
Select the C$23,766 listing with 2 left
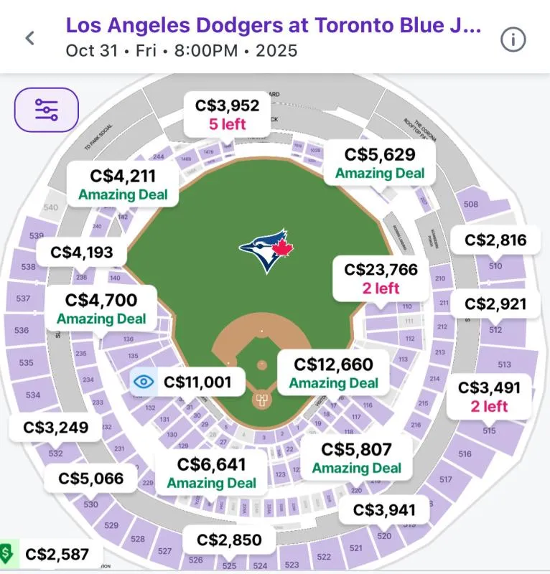click(381, 278)
